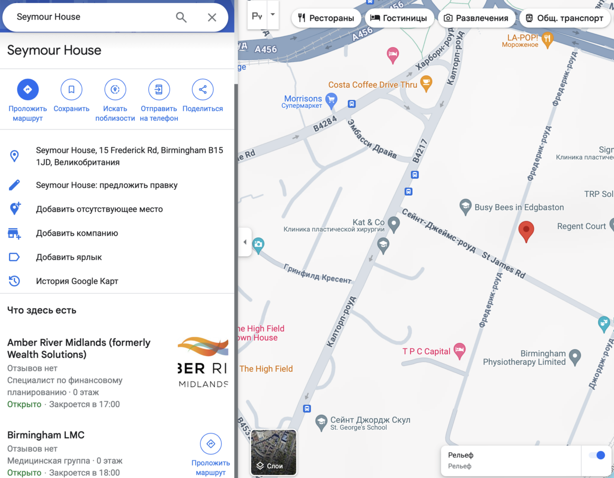Open the Слои layers thumbnail
The image size is (614, 478).
click(x=273, y=452)
